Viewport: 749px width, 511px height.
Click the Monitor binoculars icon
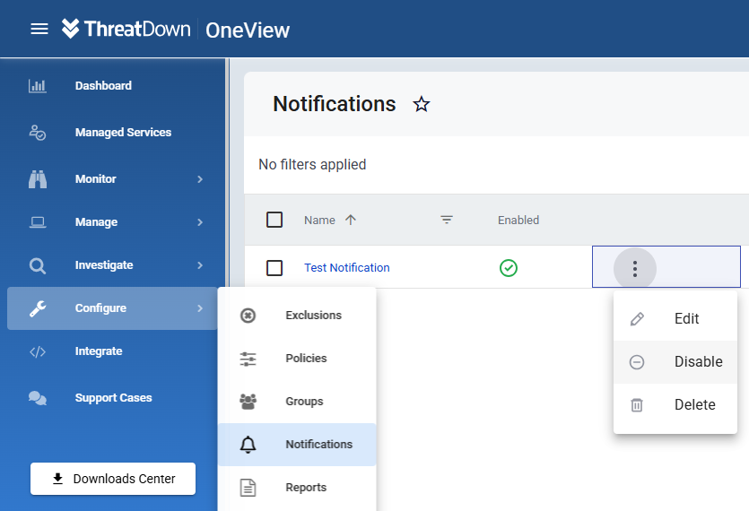point(38,179)
